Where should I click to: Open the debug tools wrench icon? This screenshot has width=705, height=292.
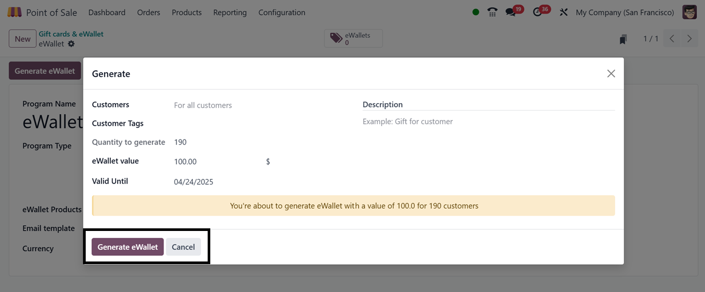point(564,12)
